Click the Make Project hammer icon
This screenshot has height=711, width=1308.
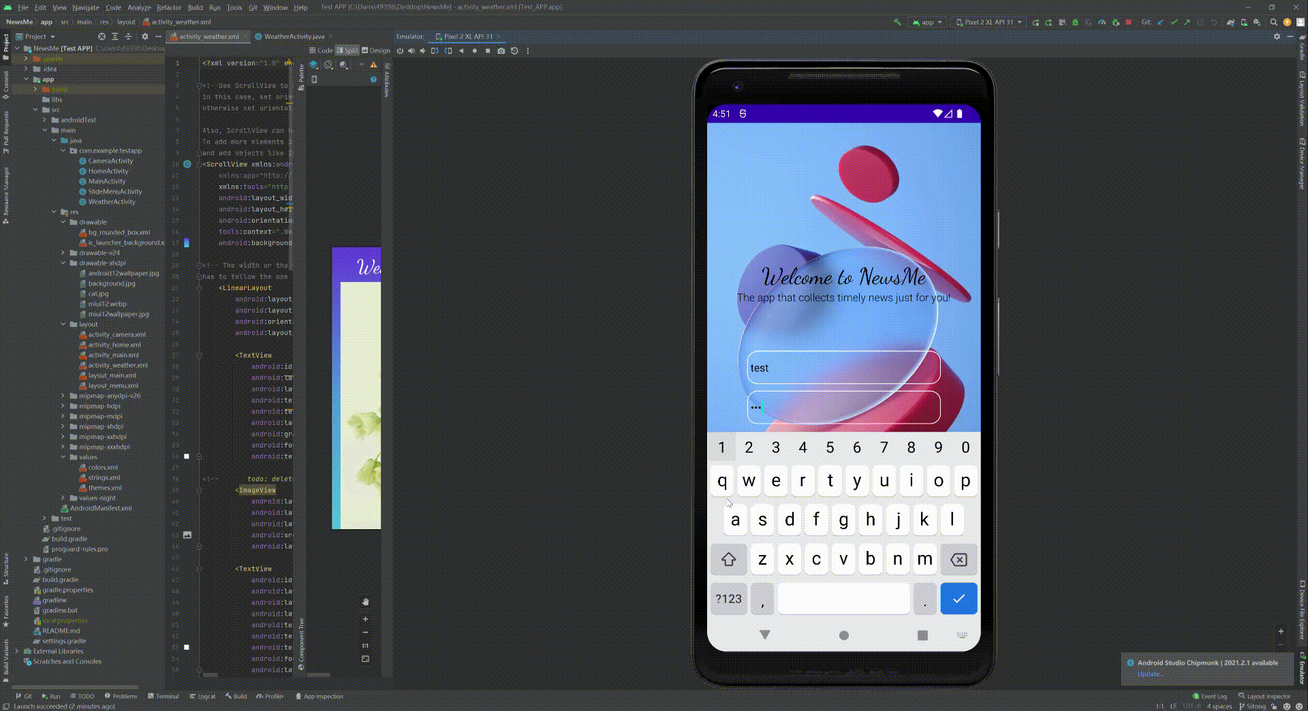tap(897, 22)
